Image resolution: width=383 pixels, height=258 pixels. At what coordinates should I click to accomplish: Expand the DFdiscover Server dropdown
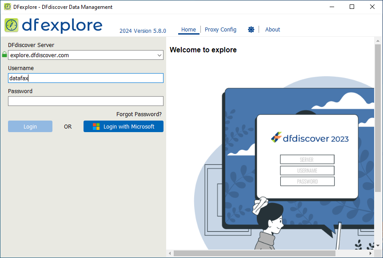159,55
